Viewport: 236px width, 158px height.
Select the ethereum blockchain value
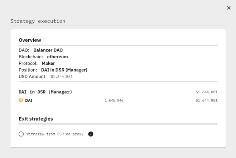pos(58,57)
